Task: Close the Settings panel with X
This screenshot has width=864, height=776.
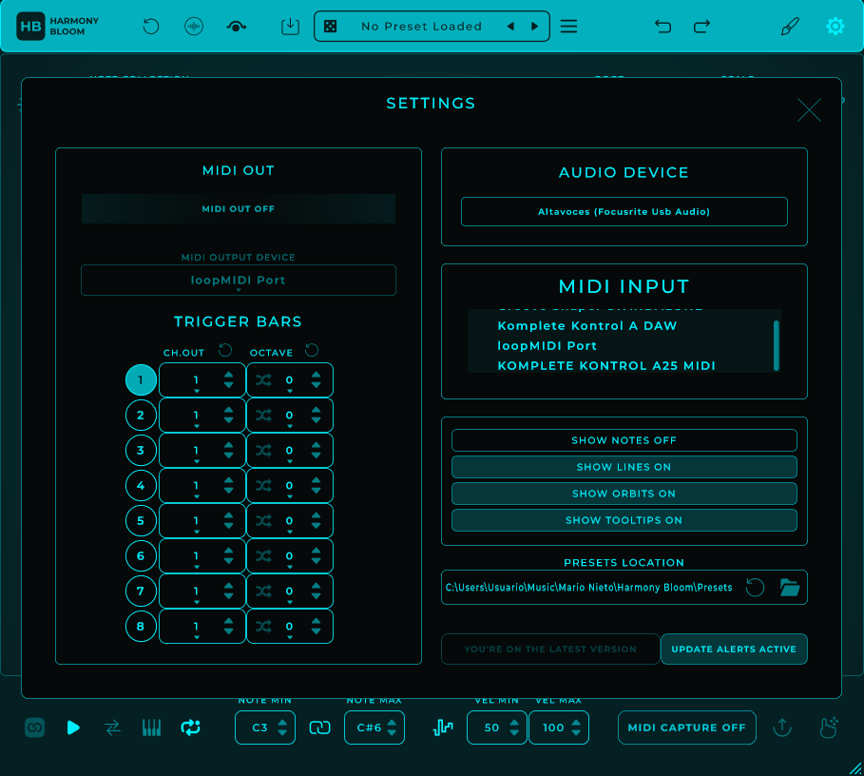Action: tap(809, 109)
